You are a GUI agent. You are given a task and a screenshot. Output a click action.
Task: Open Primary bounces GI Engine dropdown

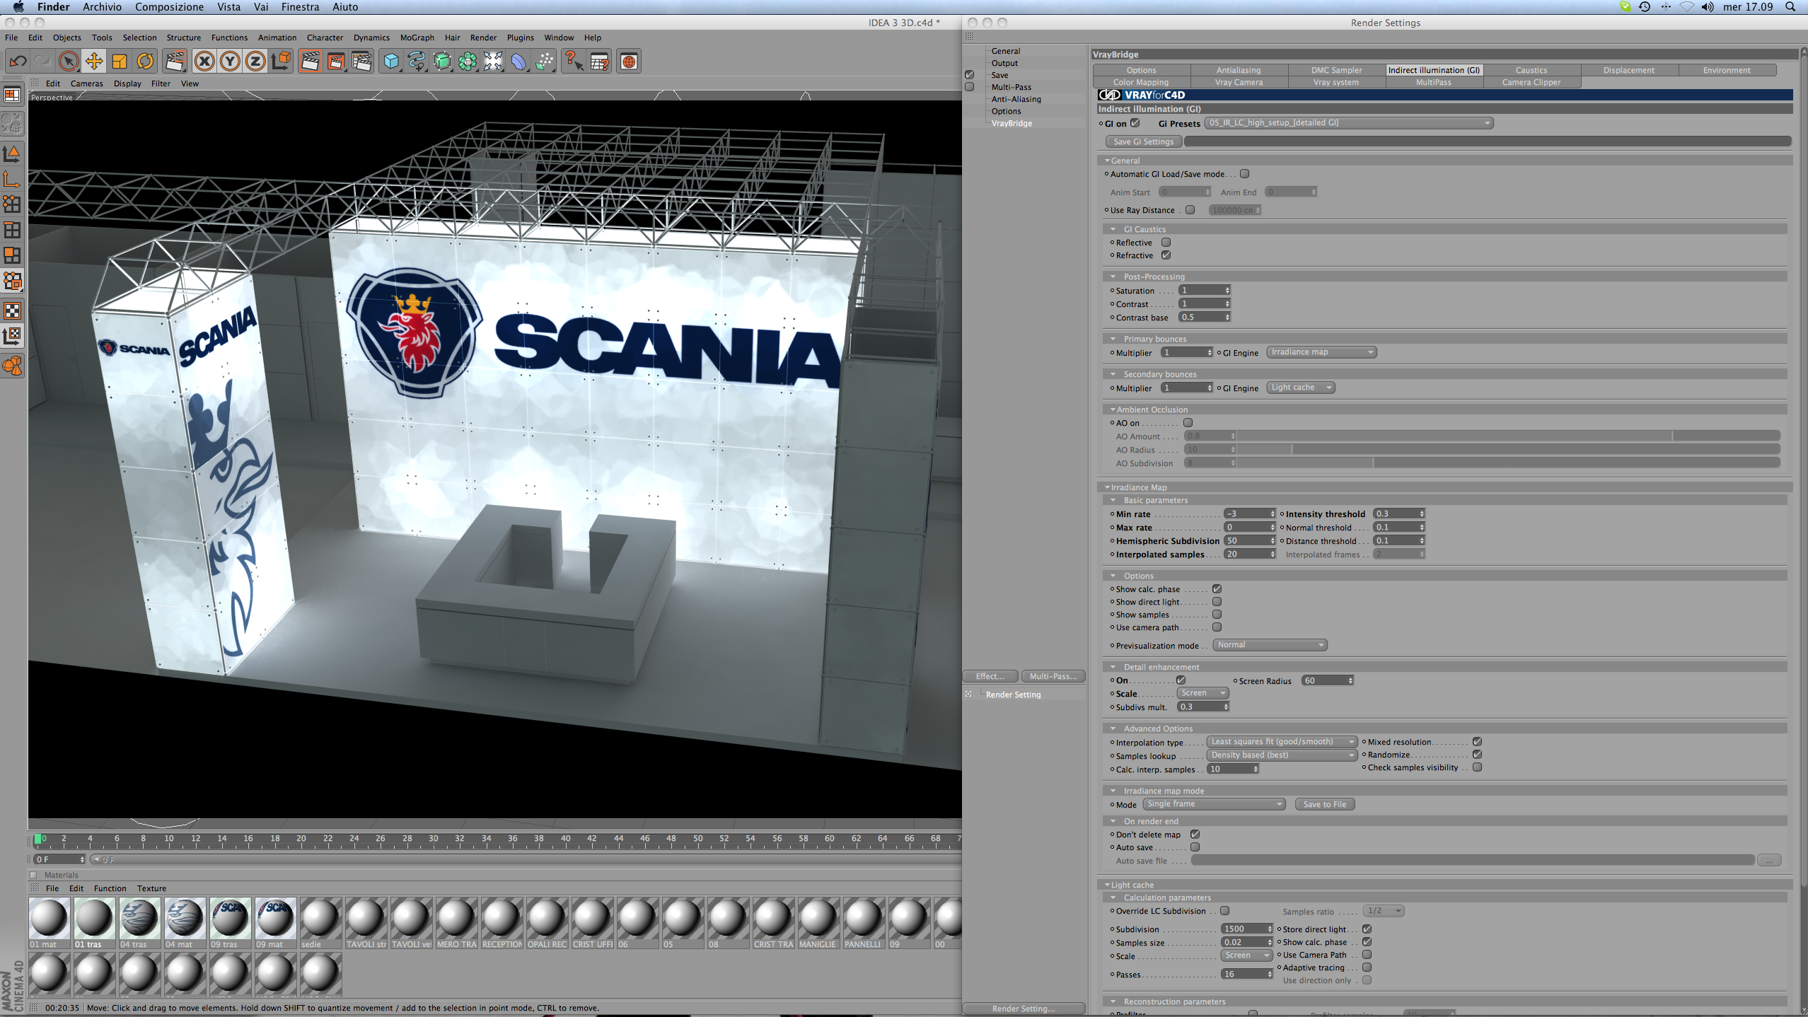tap(1320, 352)
